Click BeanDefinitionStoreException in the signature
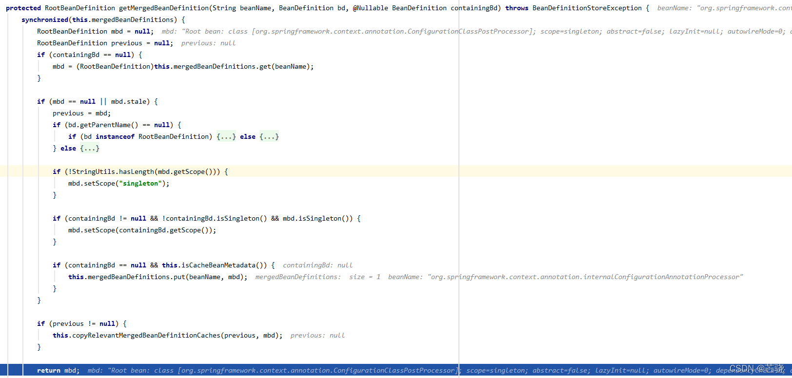 (587, 8)
